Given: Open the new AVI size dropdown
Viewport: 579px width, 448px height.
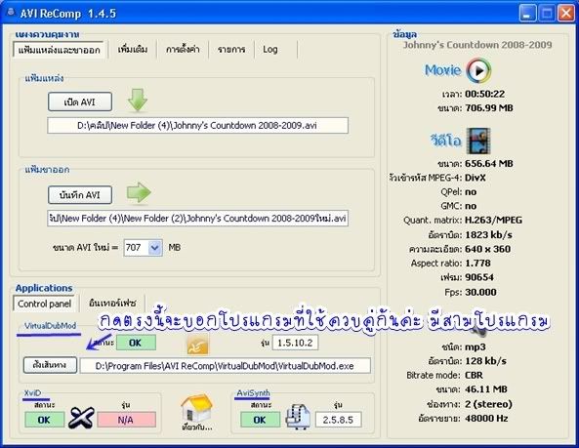Looking at the screenshot, I should [x=155, y=248].
